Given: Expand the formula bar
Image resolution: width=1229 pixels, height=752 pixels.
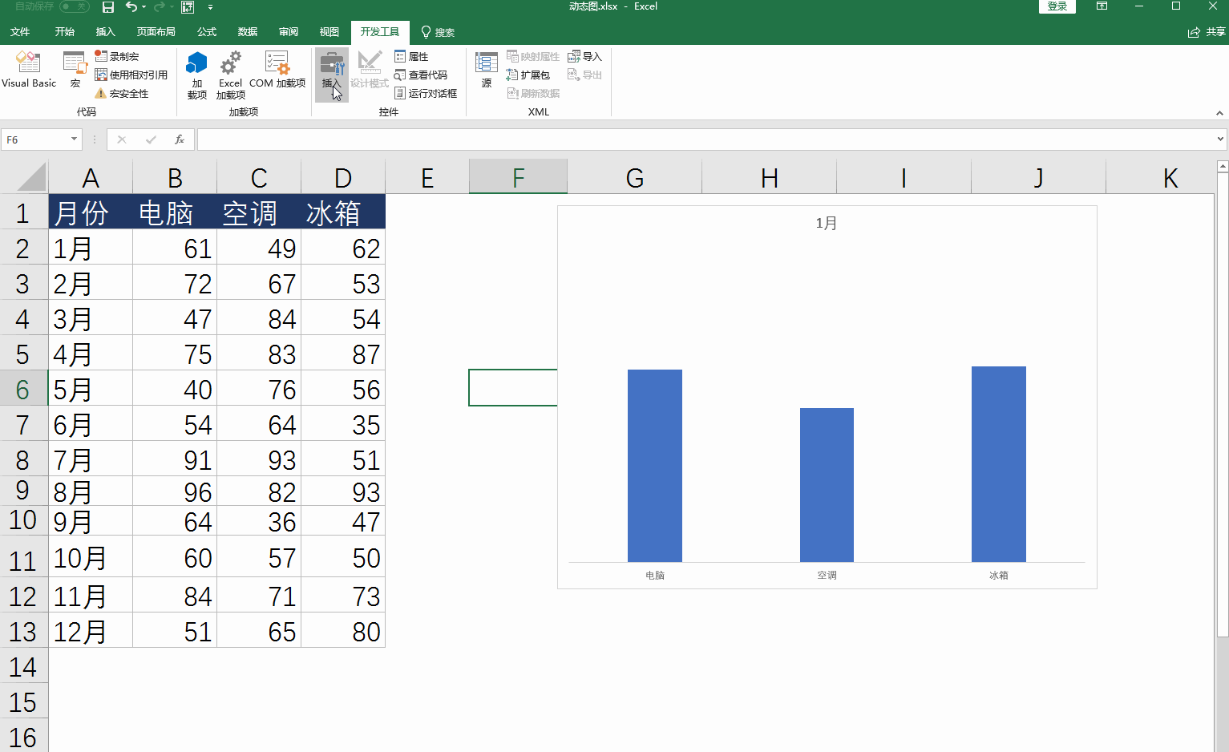Looking at the screenshot, I should click(x=1220, y=139).
